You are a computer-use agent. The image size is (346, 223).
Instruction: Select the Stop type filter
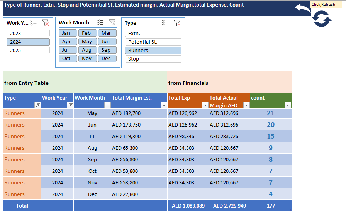[x=153, y=59]
